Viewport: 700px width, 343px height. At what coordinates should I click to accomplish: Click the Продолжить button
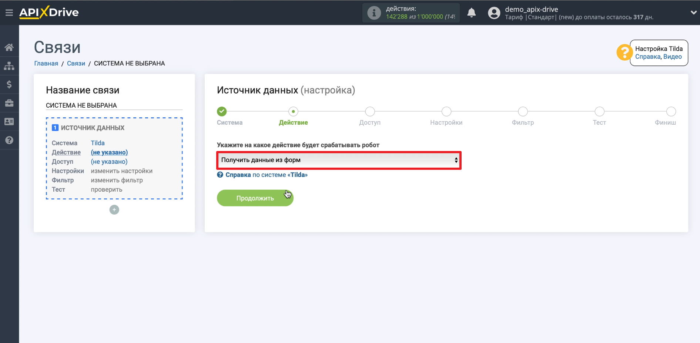tap(255, 198)
